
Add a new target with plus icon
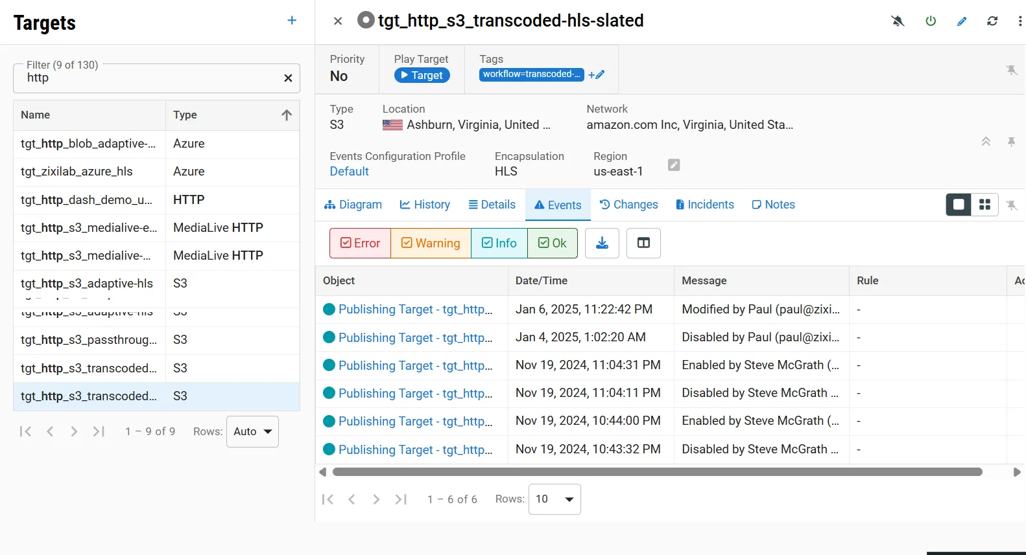[292, 21]
